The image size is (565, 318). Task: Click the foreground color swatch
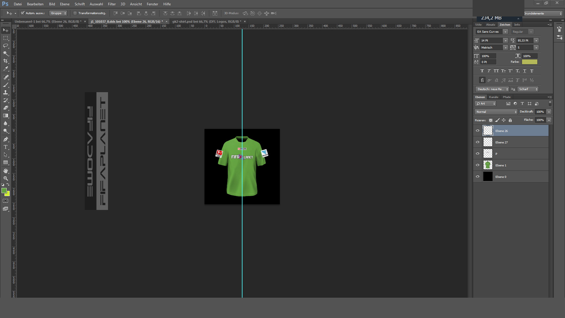(x=4, y=191)
